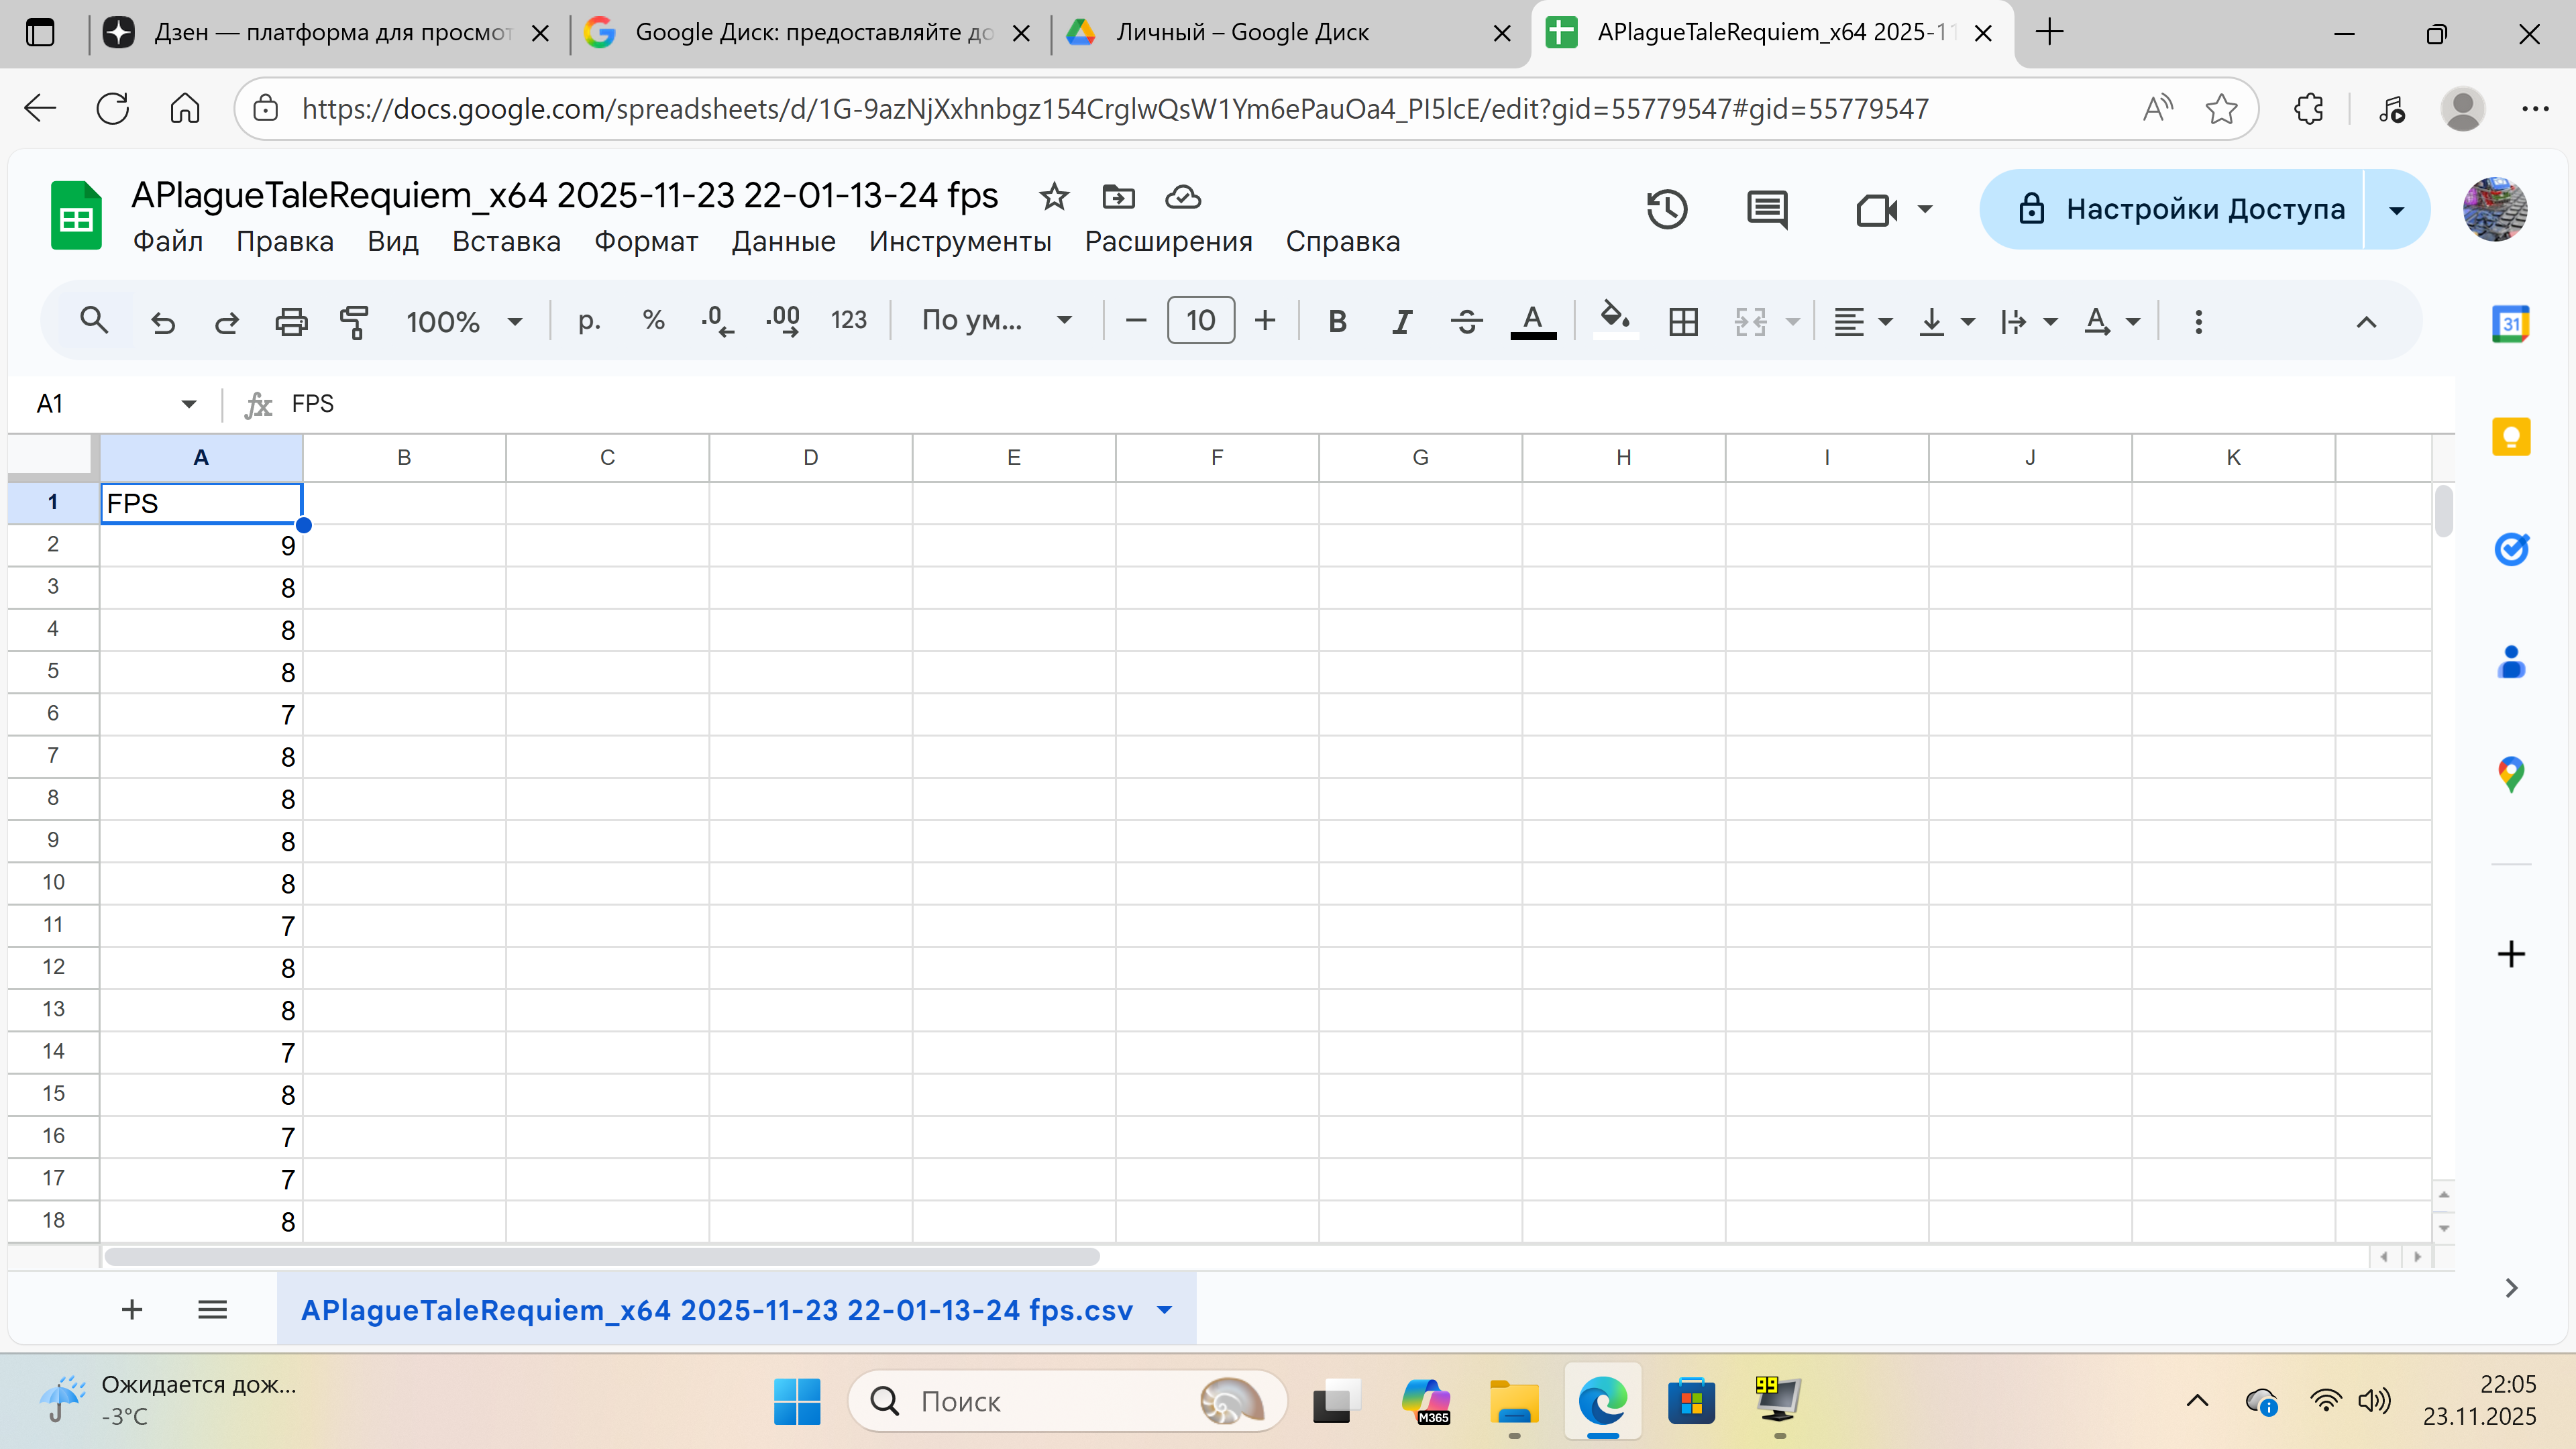Open version history clock icon
2576x1449 pixels.
(1666, 210)
